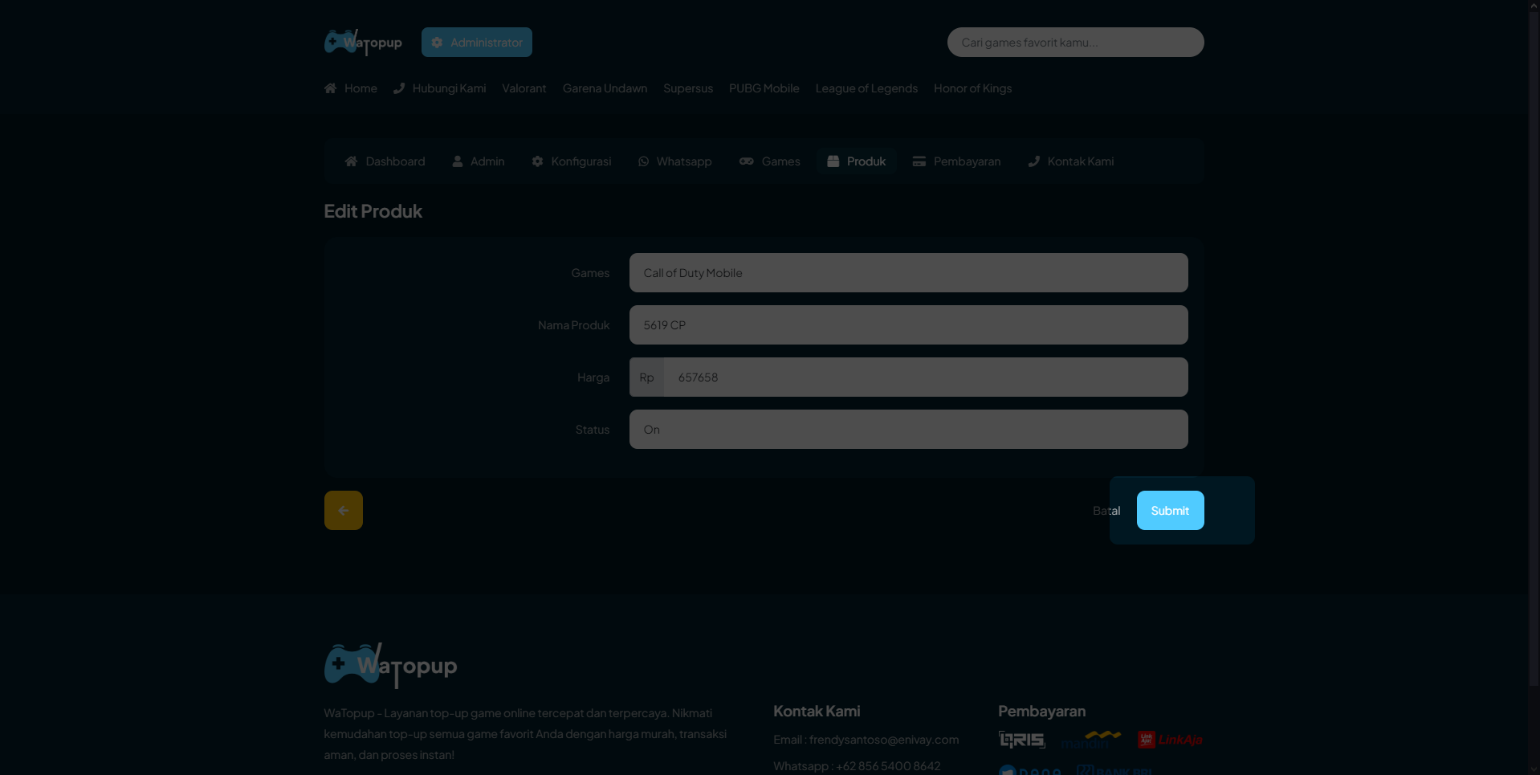The height and width of the screenshot is (775, 1540).
Task: Click the Harga price field
Action: pyautogui.click(x=926, y=377)
